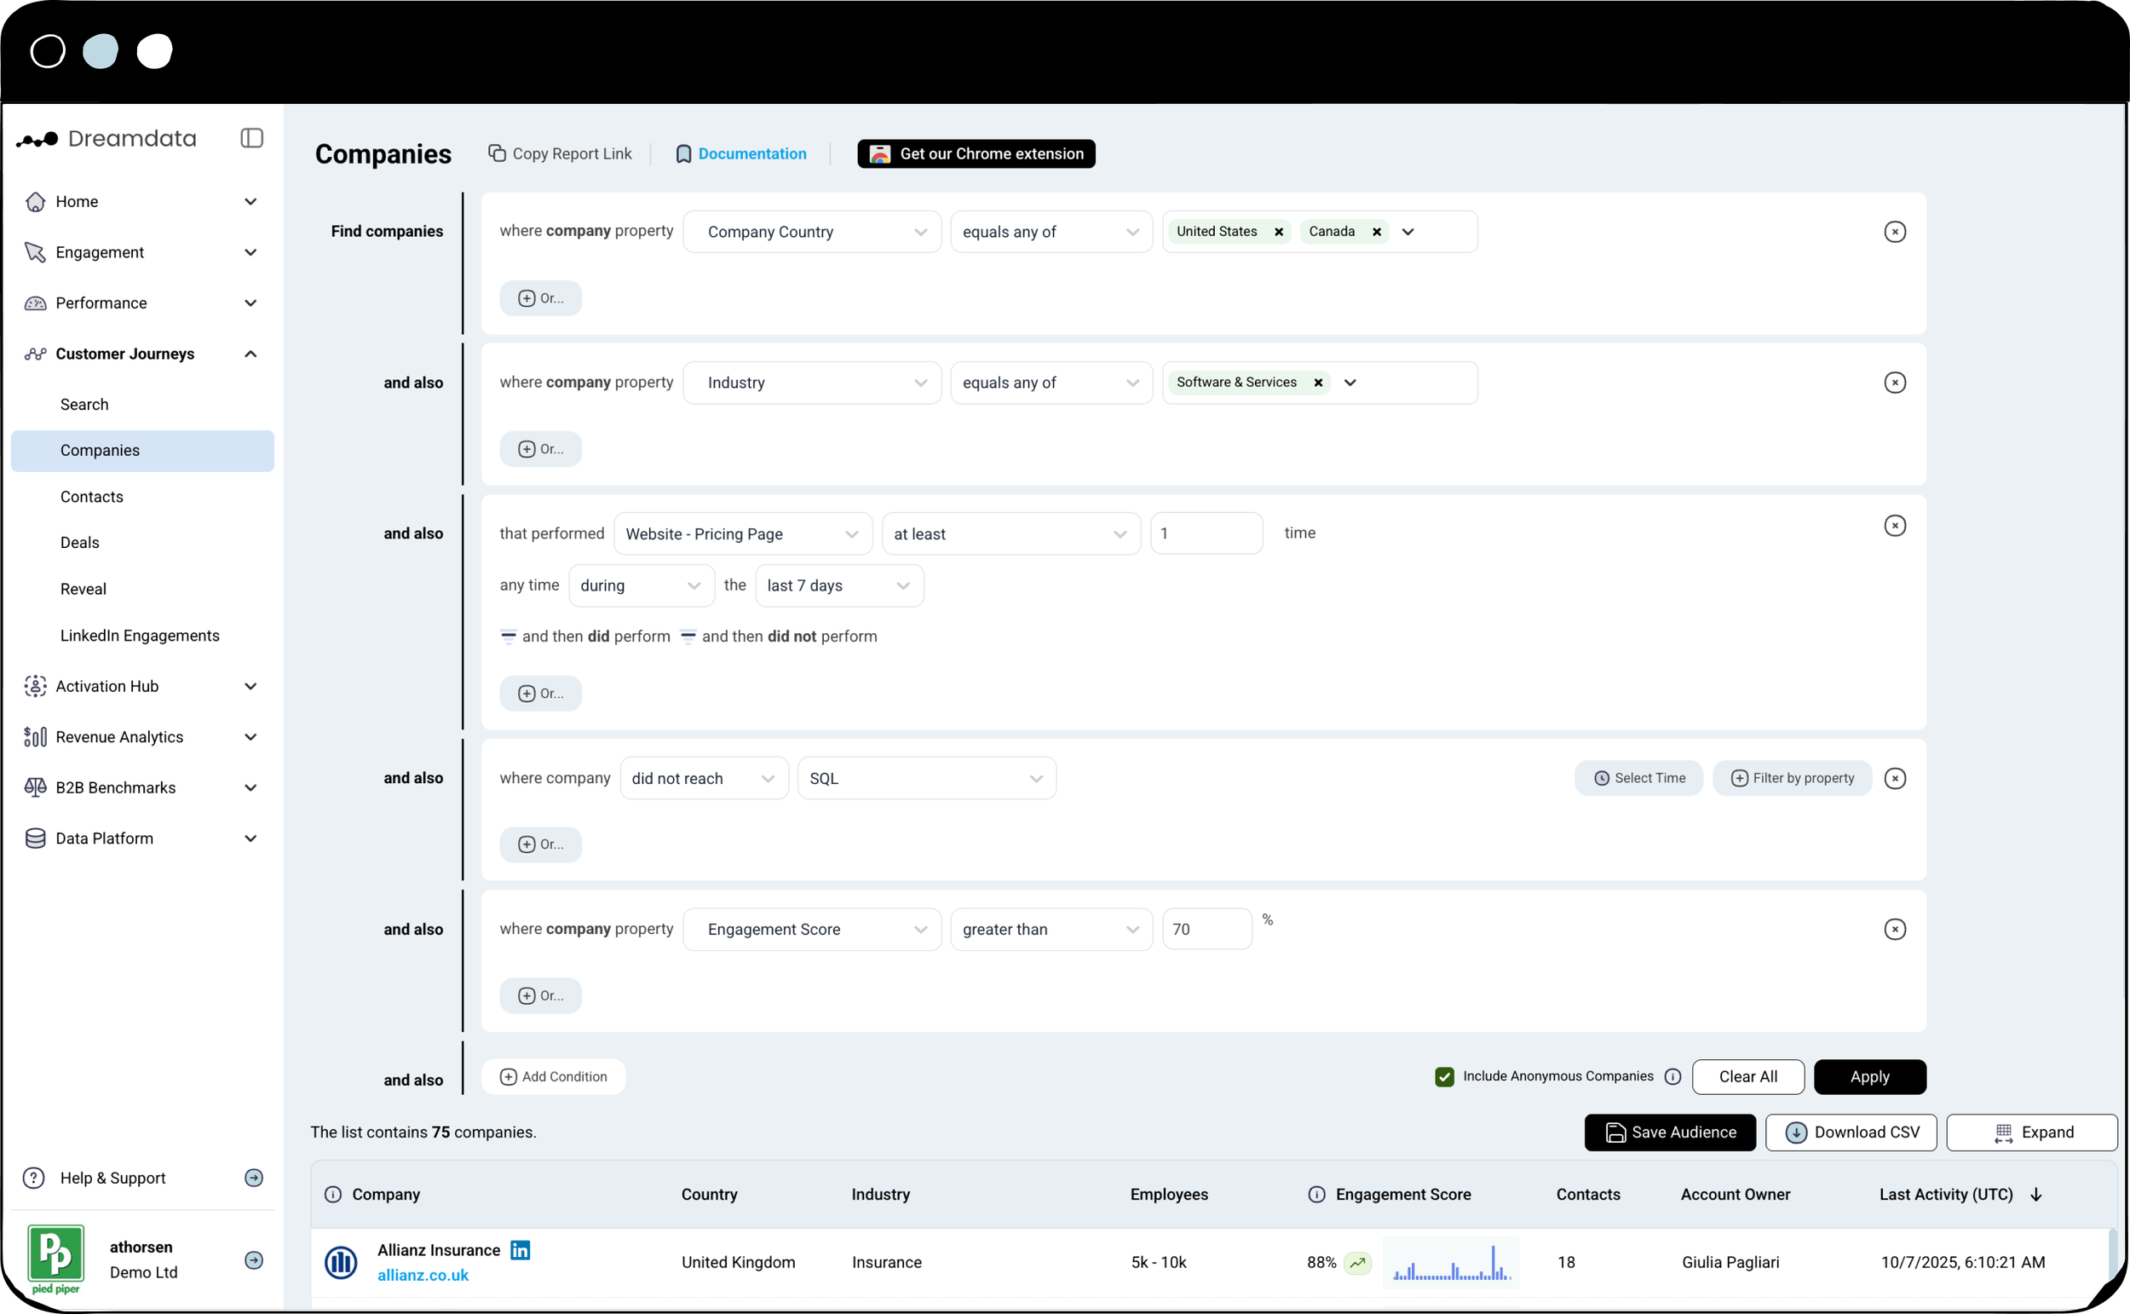Remove Canada tag from country filter

pos(1377,232)
